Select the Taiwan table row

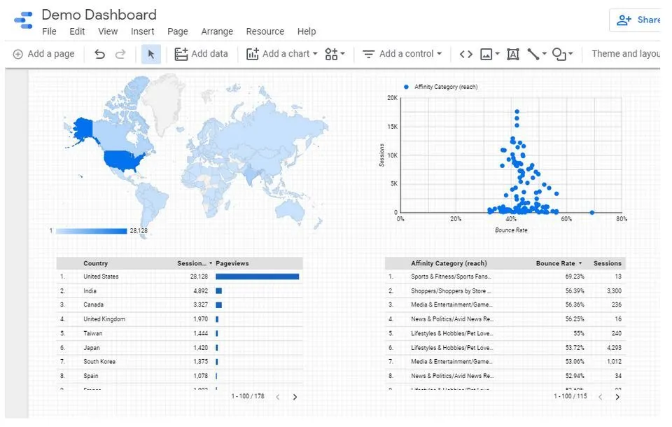[x=180, y=333]
